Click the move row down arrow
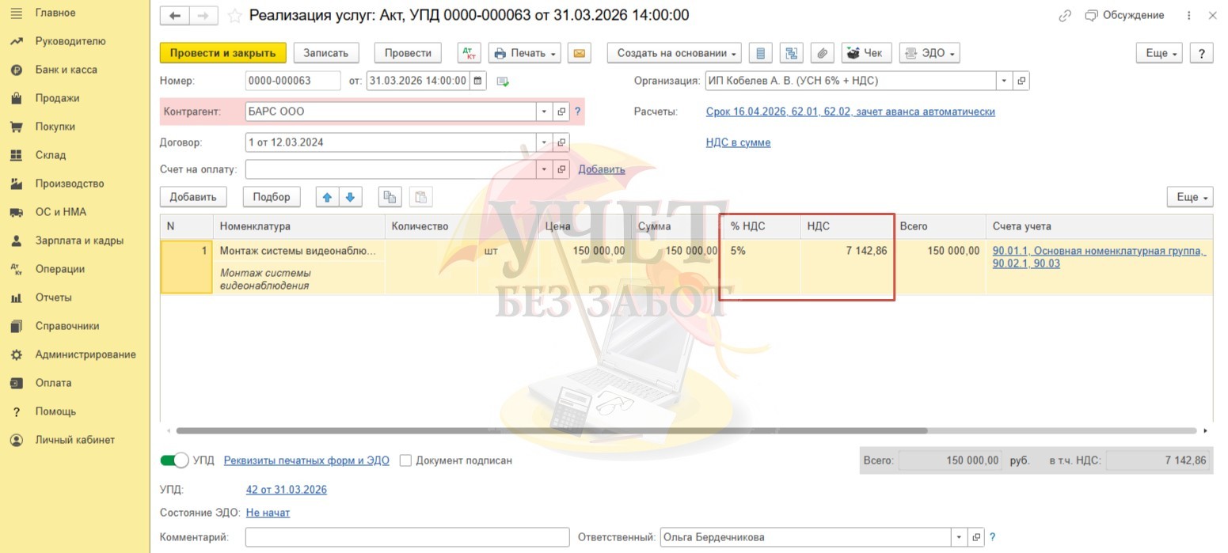 point(350,197)
